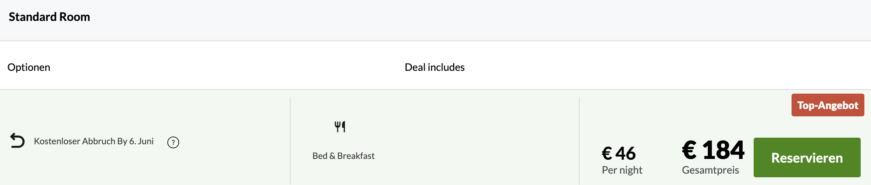Click the Per night label
Screen dimensions: 871x185
pyautogui.click(x=622, y=170)
